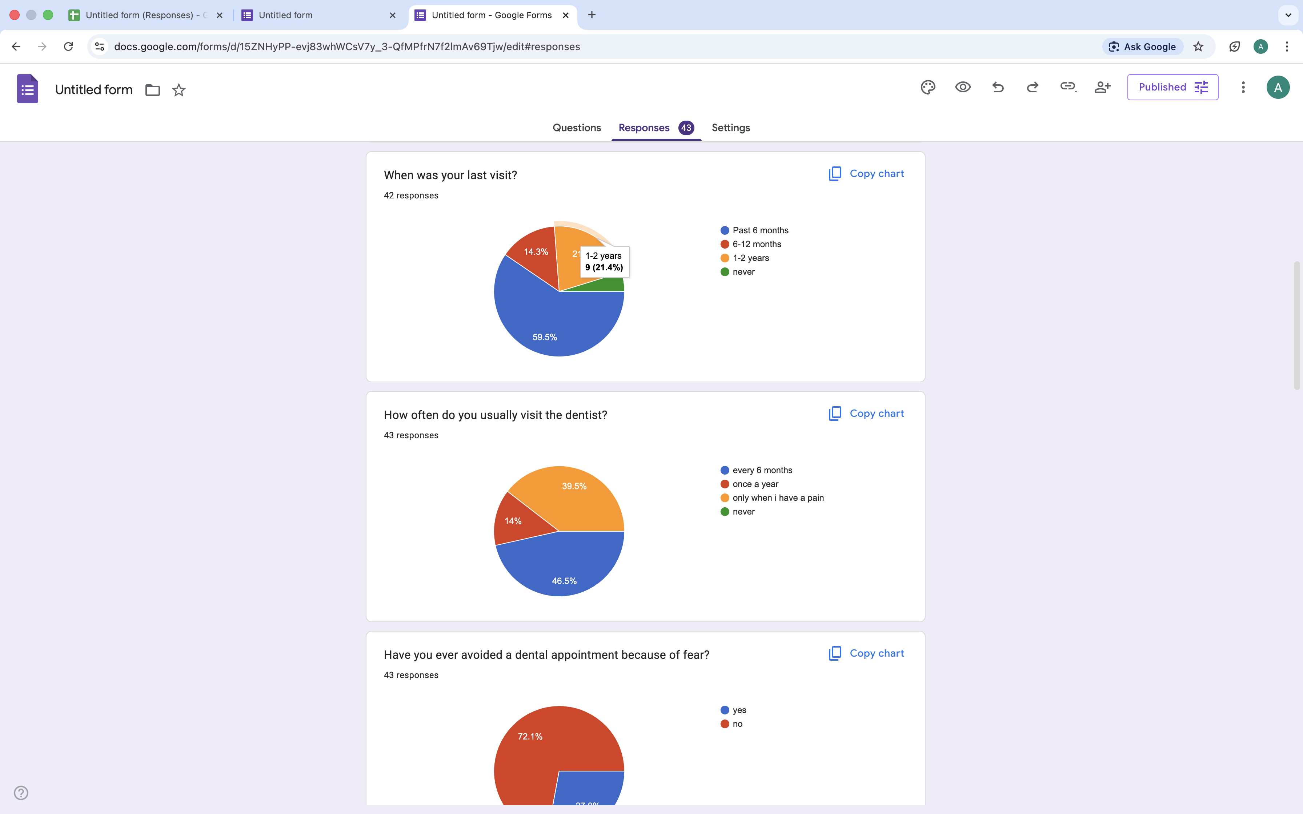Image resolution: width=1303 pixels, height=814 pixels.
Task: Click the never legend in last visit chart
Action: (x=738, y=272)
